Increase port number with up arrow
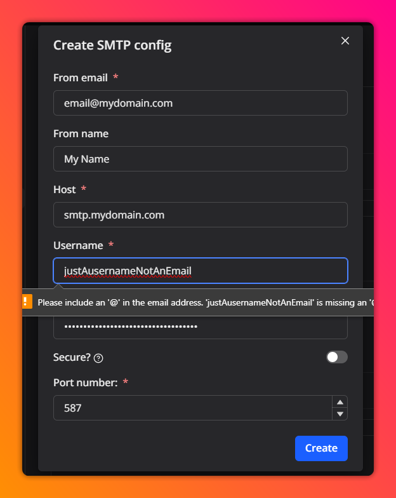Screen dimensions: 396x498 (x=340, y=402)
